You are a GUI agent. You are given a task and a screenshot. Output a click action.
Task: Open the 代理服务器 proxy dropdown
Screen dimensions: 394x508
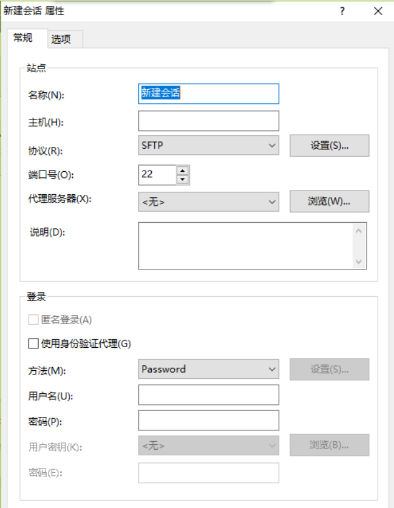tap(208, 202)
